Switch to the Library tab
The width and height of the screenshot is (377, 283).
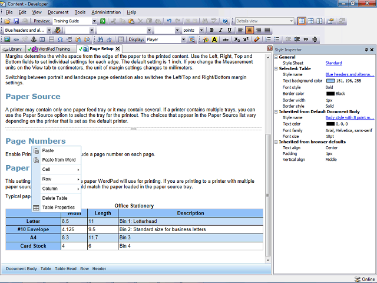(13, 49)
